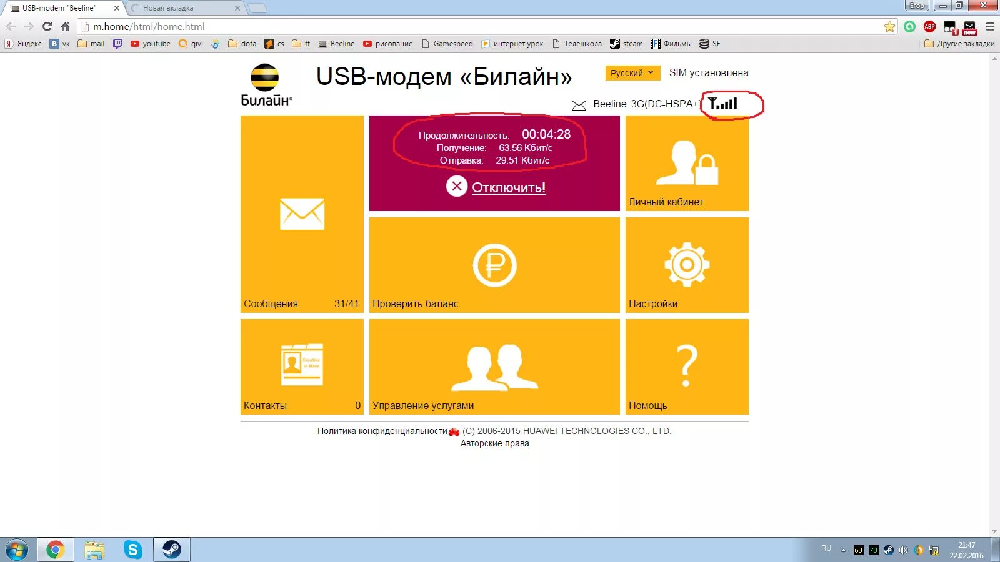This screenshot has width=1000, height=562.
Task: Open the qivi bookmark
Action: [x=191, y=44]
